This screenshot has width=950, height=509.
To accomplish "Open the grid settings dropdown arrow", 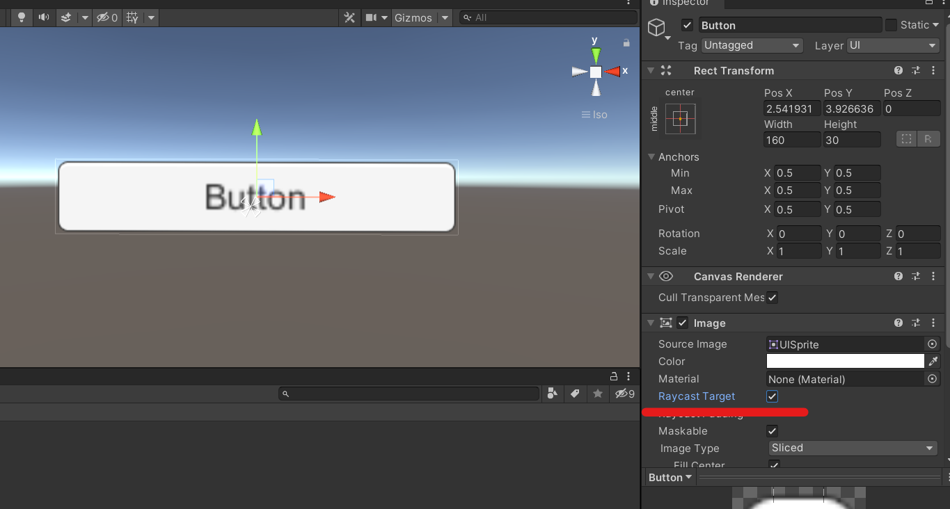I will (x=151, y=17).
